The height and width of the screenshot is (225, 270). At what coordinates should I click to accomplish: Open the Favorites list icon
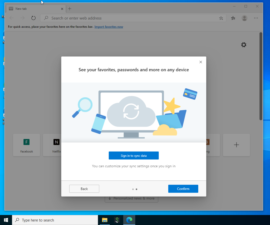pyautogui.click(x=233, y=18)
